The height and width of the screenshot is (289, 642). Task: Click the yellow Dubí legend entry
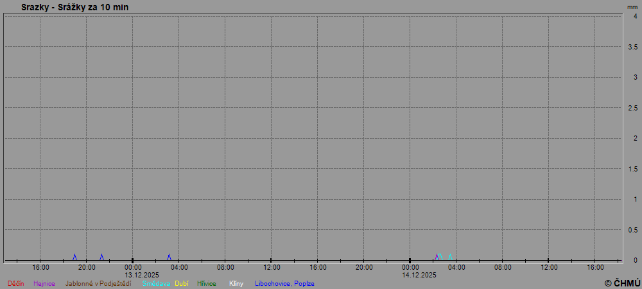tap(182, 283)
